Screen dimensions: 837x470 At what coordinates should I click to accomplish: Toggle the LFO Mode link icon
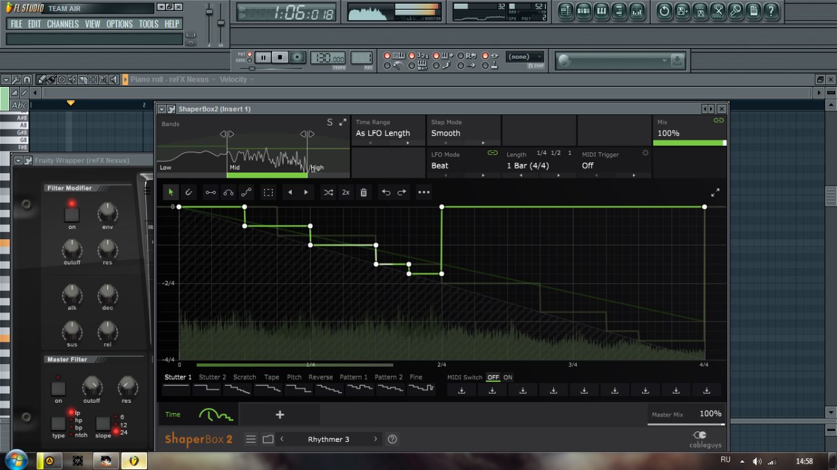[x=492, y=153]
